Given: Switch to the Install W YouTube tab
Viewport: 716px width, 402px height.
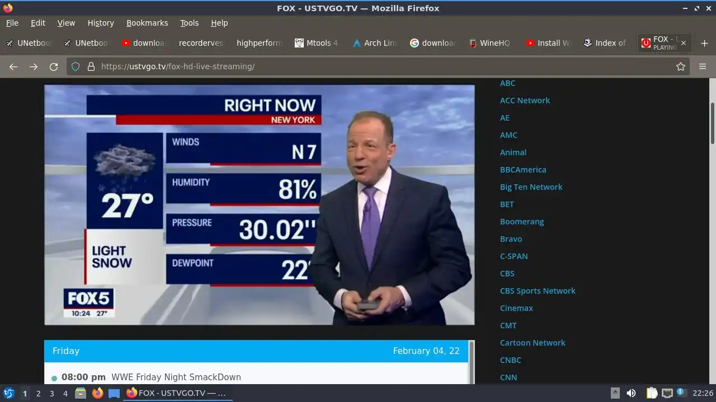Looking at the screenshot, I should click(548, 43).
